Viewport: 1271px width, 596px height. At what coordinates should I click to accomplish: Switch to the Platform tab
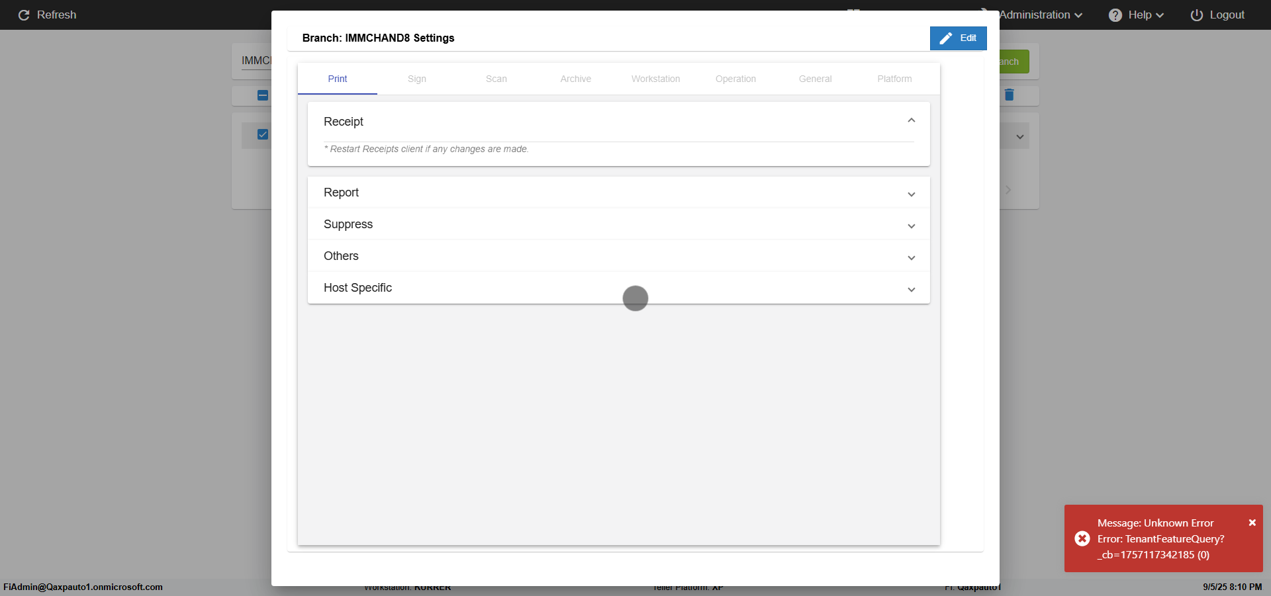(894, 79)
